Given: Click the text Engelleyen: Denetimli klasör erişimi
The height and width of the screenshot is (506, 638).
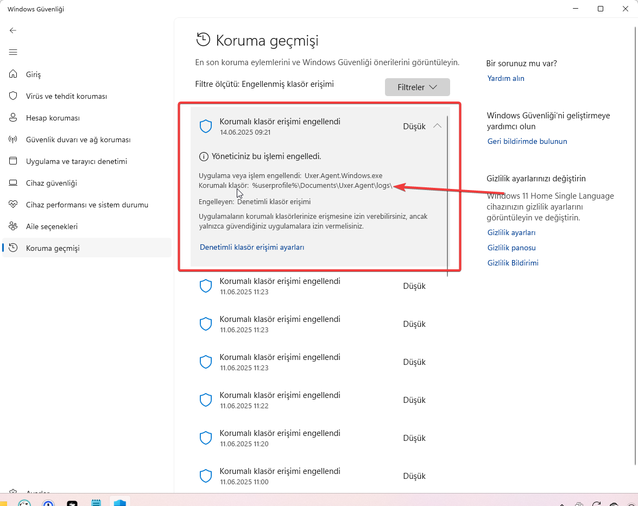Looking at the screenshot, I should pos(255,202).
